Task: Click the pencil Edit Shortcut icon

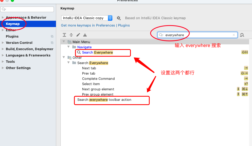Action: (78, 35)
